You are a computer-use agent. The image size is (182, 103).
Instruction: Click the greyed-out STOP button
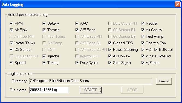click(x=132, y=90)
